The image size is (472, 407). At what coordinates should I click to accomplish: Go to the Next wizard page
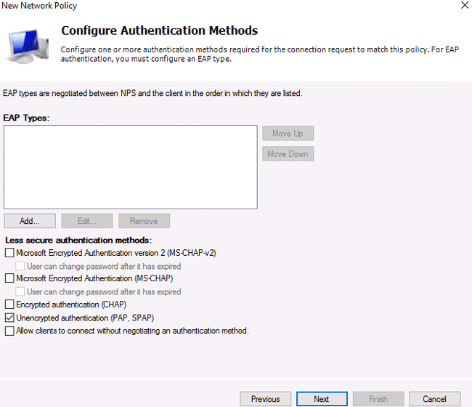pyautogui.click(x=322, y=399)
